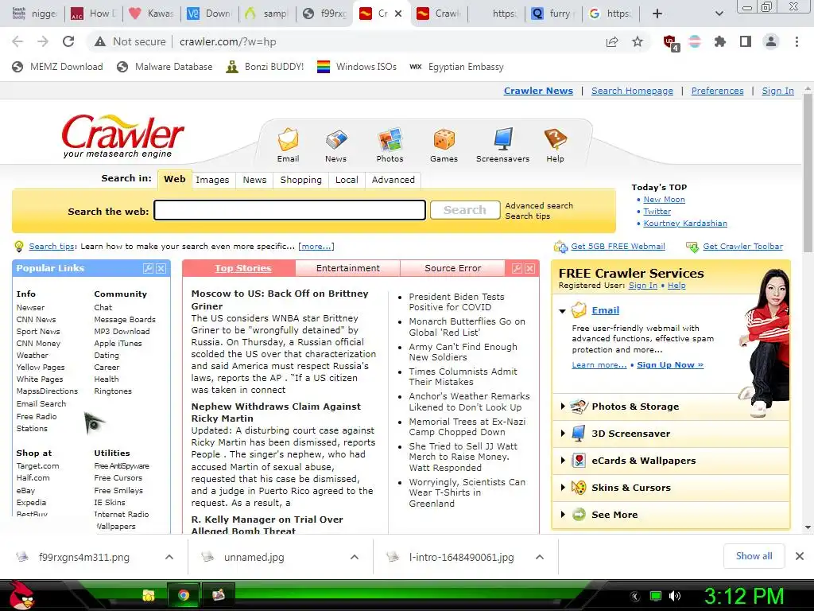
Task: Open the Screensavers monitor icon
Action: [x=503, y=140]
